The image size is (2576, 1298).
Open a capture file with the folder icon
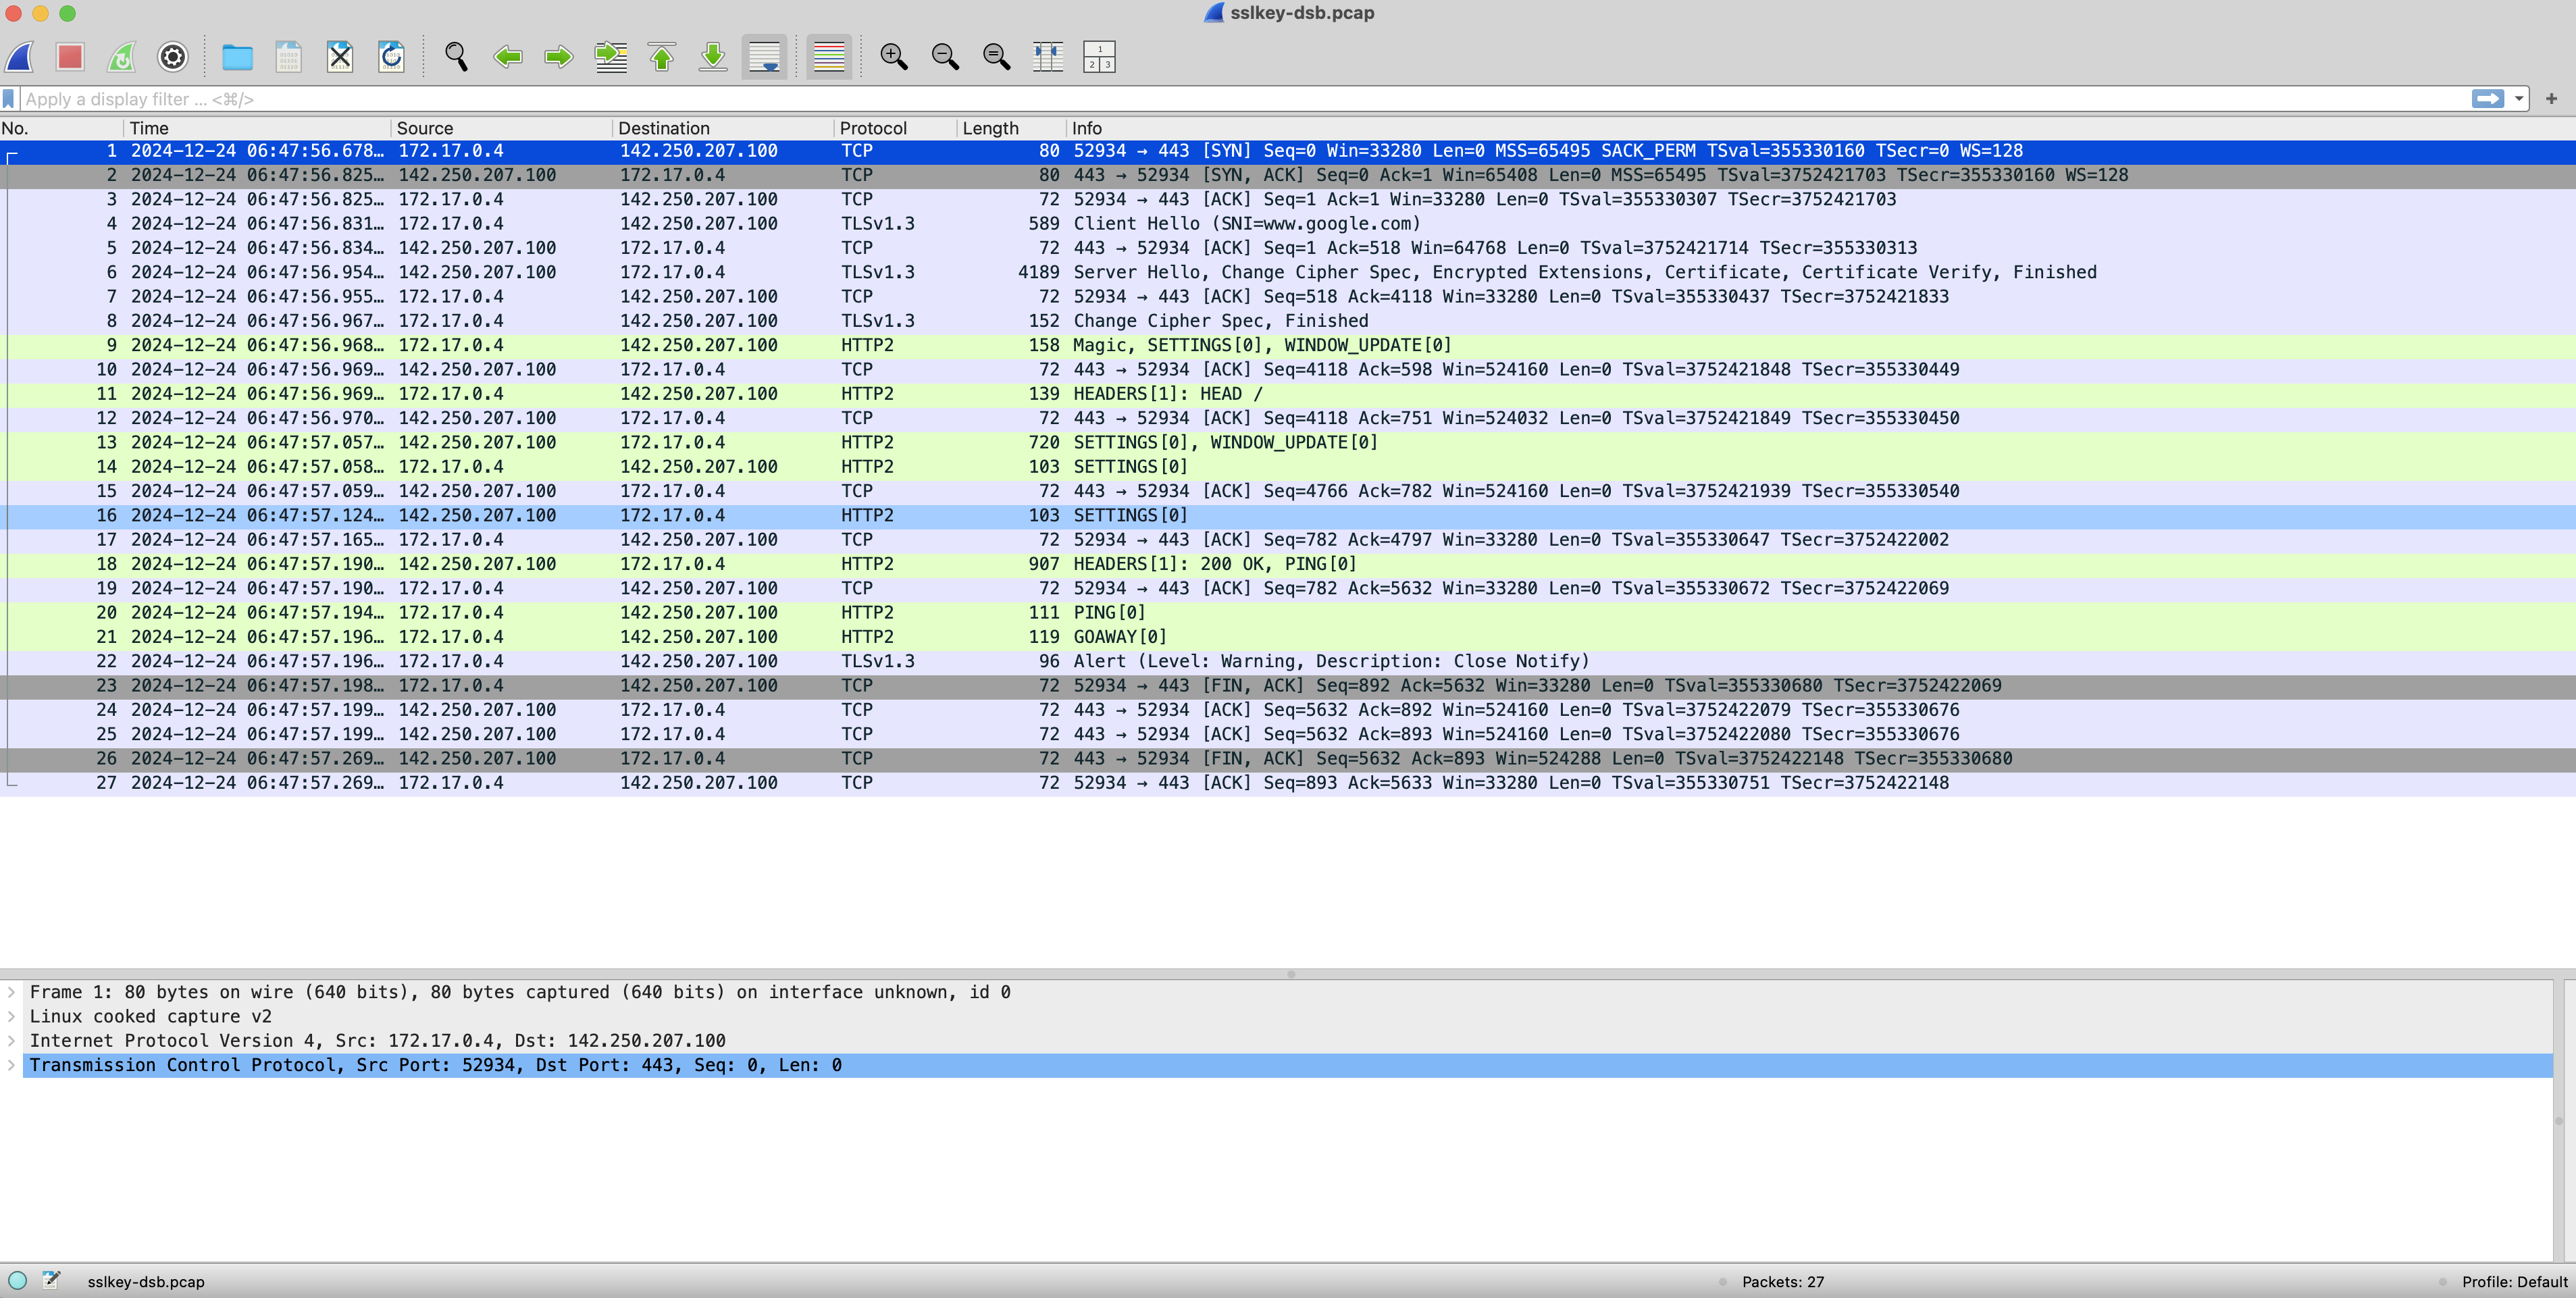pos(237,57)
